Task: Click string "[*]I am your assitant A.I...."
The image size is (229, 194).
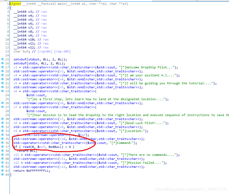Action: coord(147,75)
